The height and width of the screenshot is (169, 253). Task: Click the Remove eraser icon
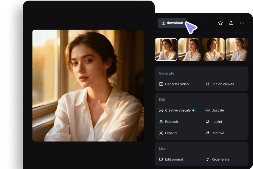pyautogui.click(x=208, y=133)
